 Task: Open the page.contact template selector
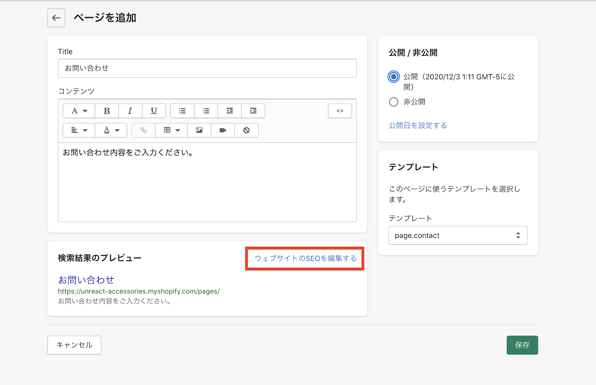click(457, 235)
